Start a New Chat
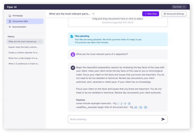Screen dimensions: 195x134 [151, 14]
